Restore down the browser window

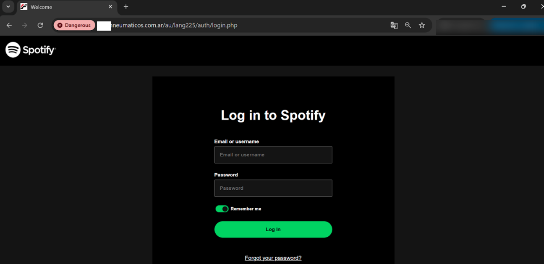pyautogui.click(x=523, y=6)
